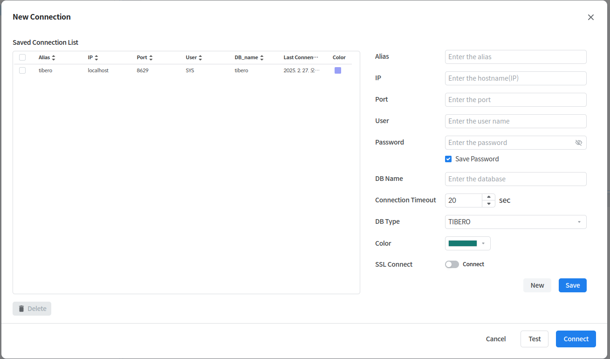Open the DB Type dropdown showing TIBERO
Image resolution: width=610 pixels, height=359 pixels.
pyautogui.click(x=515, y=222)
